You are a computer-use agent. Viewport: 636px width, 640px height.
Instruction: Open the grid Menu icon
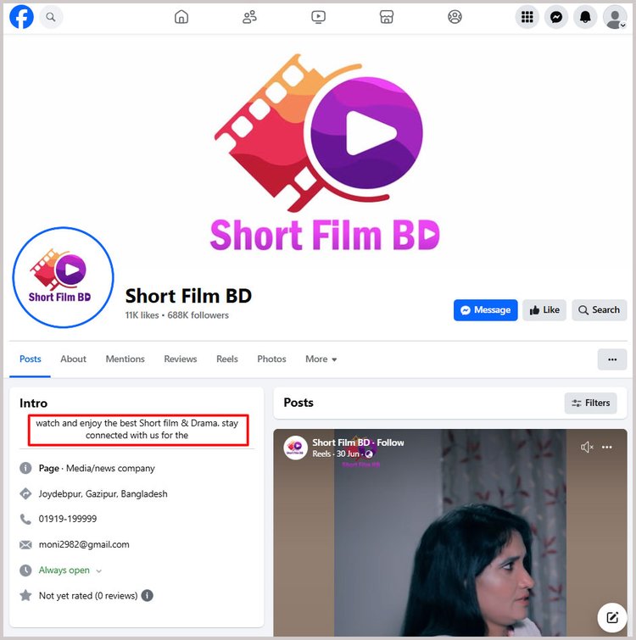527,17
